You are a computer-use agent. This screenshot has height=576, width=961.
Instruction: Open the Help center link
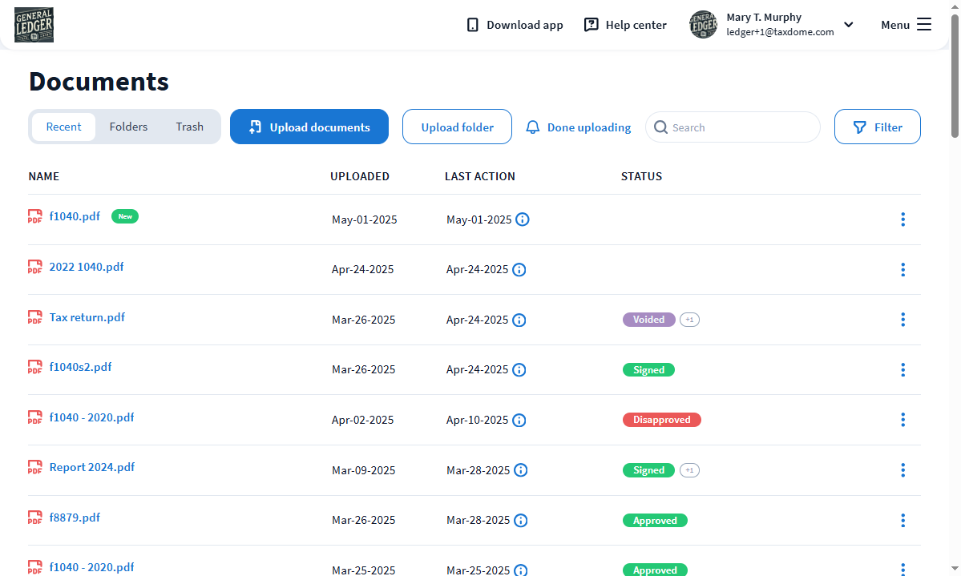tap(625, 25)
